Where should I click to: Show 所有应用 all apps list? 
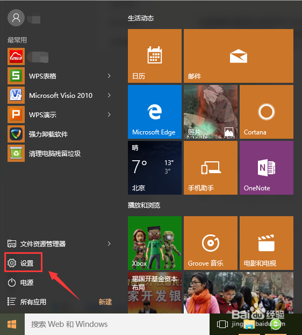27,302
